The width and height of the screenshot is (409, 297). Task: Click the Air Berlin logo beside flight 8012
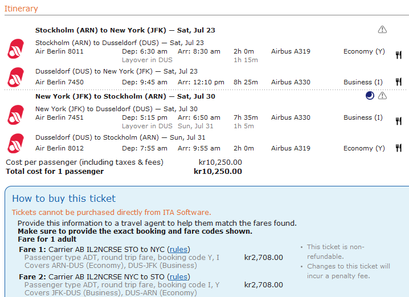(15, 143)
